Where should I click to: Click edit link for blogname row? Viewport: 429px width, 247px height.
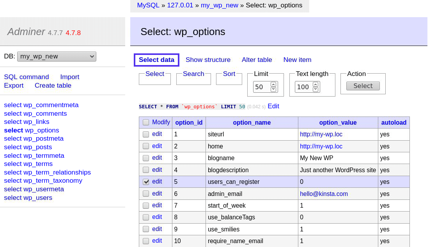(157, 158)
